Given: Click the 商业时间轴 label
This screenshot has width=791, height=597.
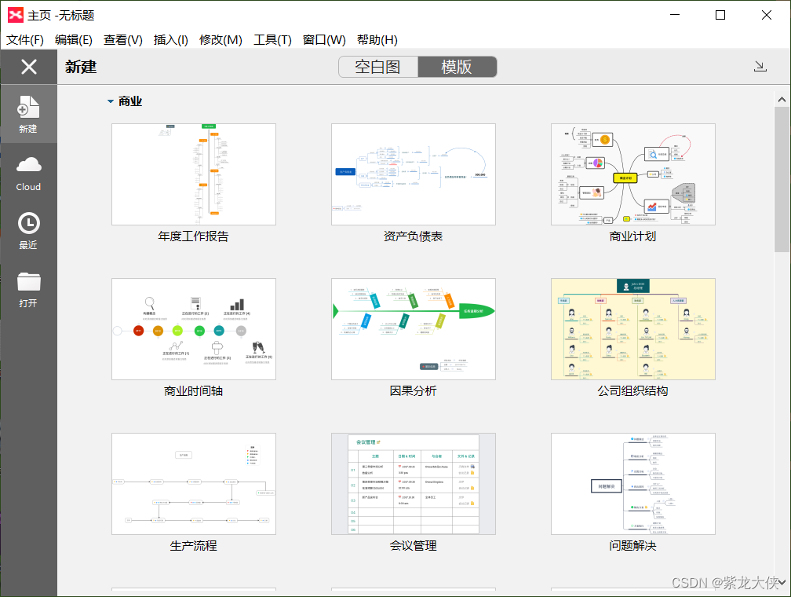Looking at the screenshot, I should pyautogui.click(x=193, y=391).
